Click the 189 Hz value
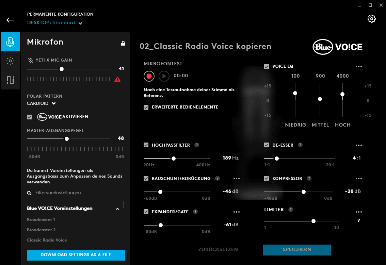 tap(231, 158)
